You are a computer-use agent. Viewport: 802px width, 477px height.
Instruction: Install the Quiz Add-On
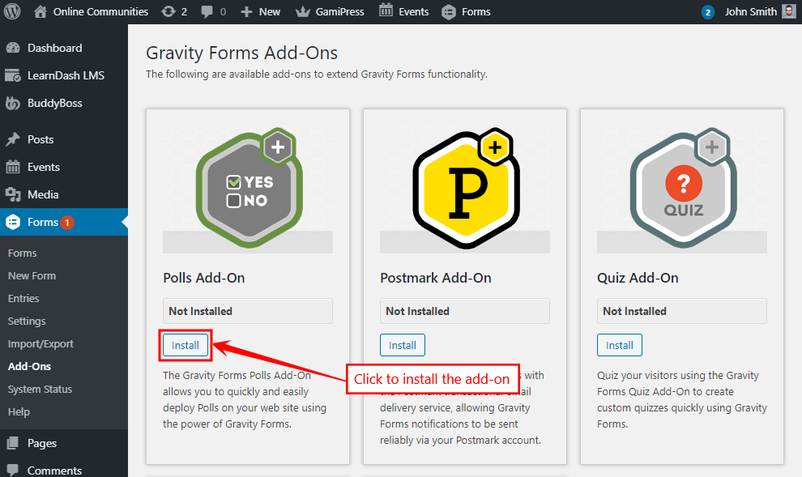(x=619, y=344)
